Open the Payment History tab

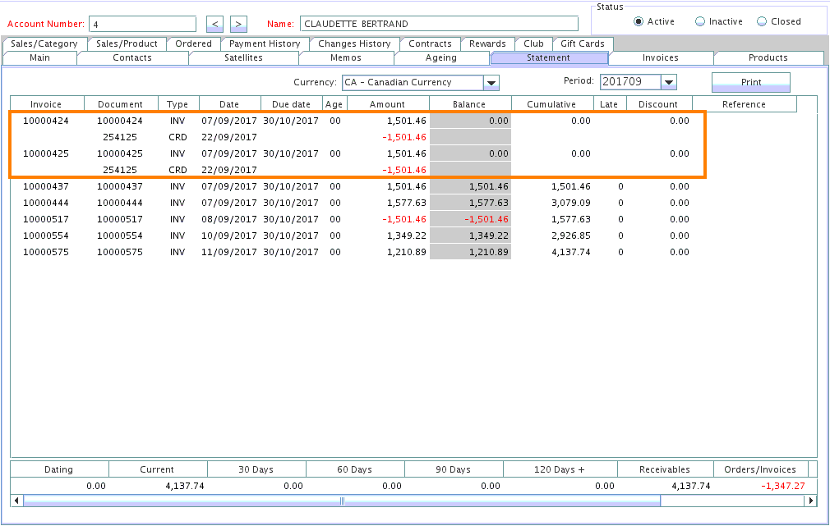click(x=265, y=43)
